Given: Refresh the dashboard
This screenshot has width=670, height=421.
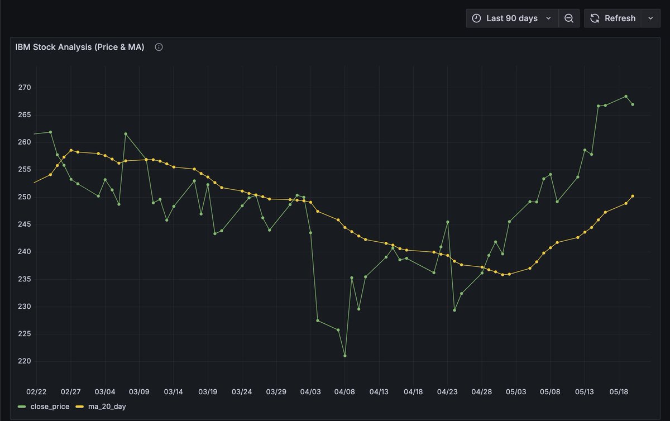Looking at the screenshot, I should [612, 18].
